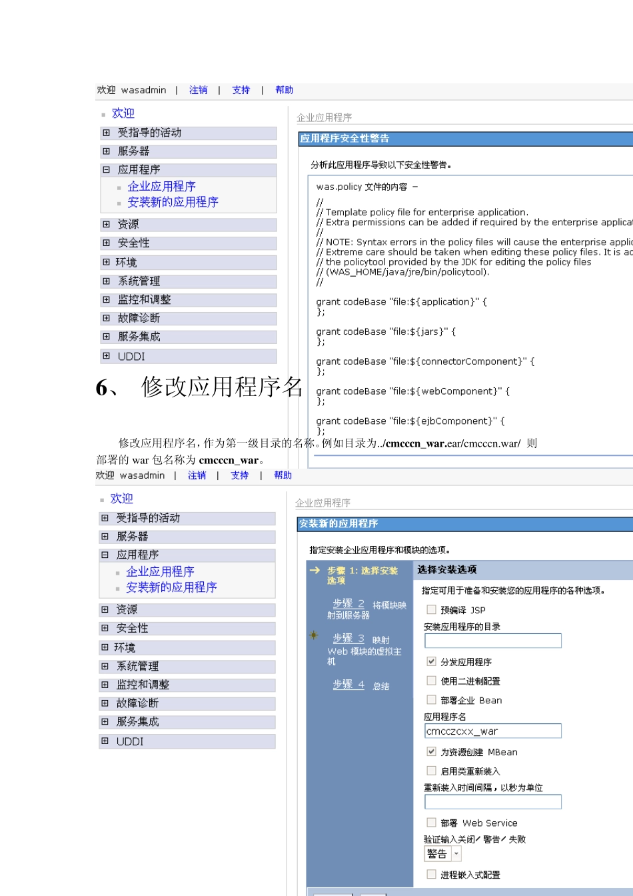Enable 部署企业 Bean checkbox
The width and height of the screenshot is (633, 896).
[x=432, y=699]
